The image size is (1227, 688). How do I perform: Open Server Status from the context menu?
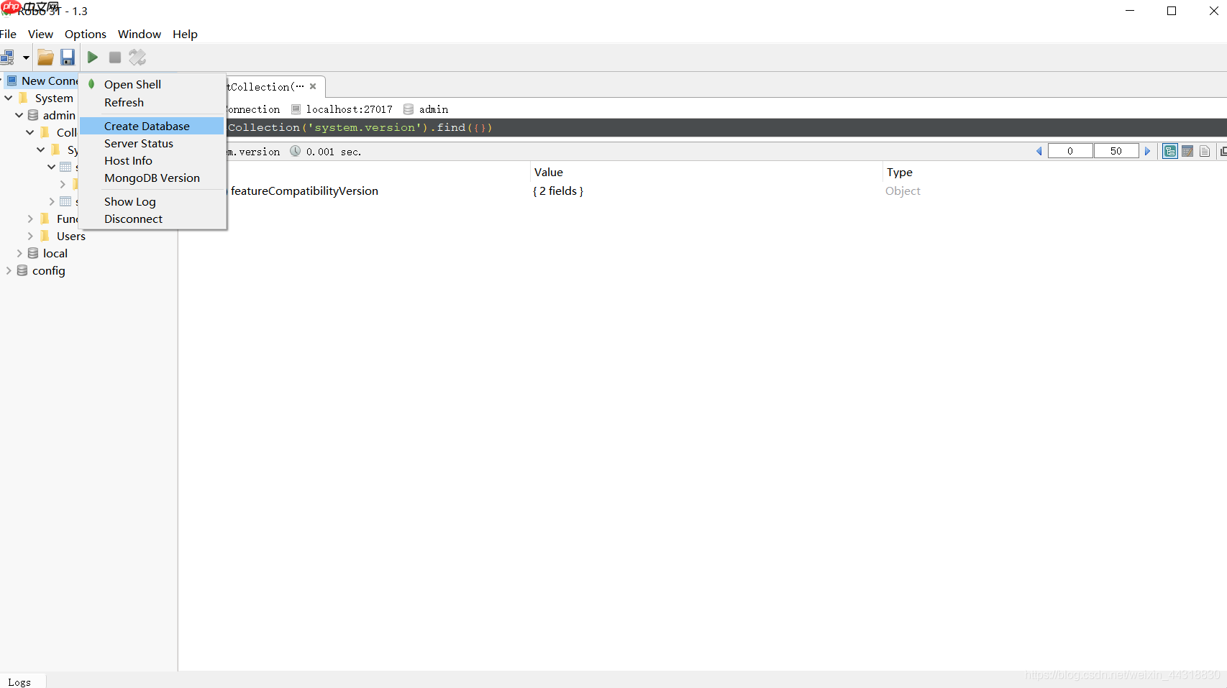(x=139, y=143)
